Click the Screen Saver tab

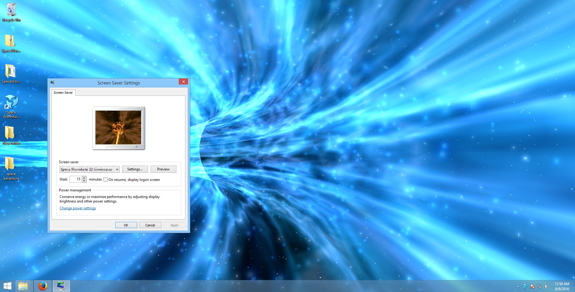point(63,93)
